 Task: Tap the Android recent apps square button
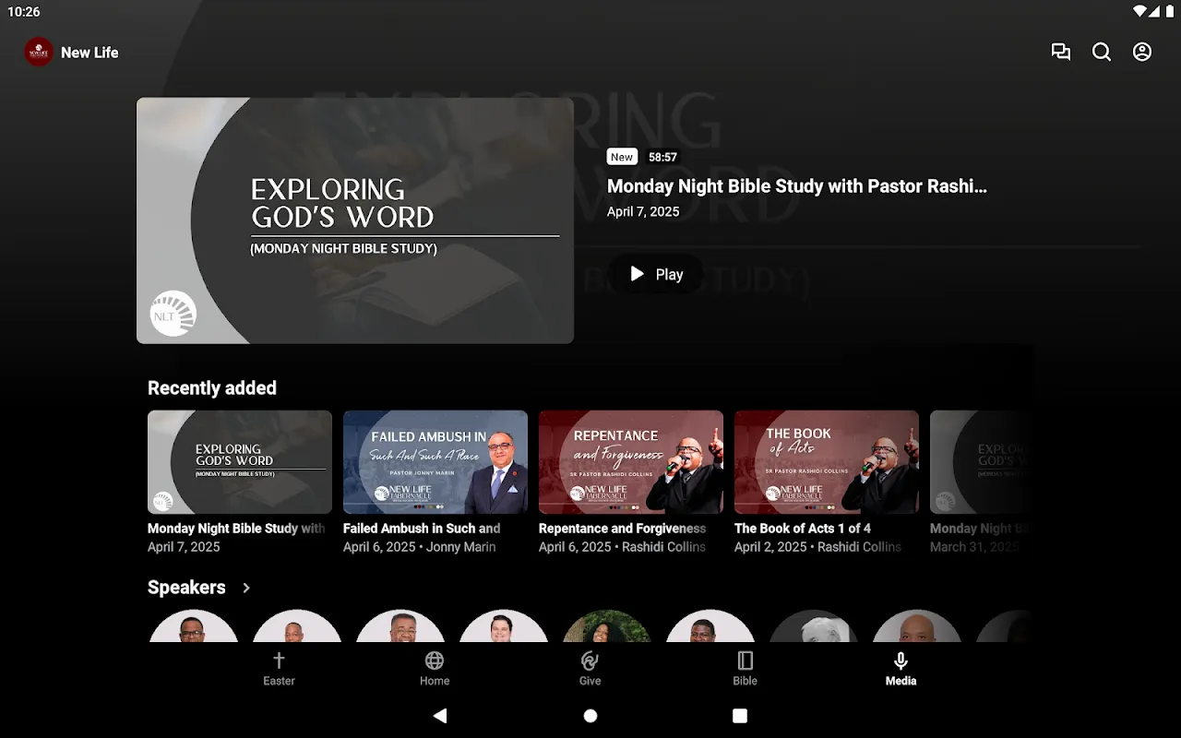pyautogui.click(x=741, y=715)
